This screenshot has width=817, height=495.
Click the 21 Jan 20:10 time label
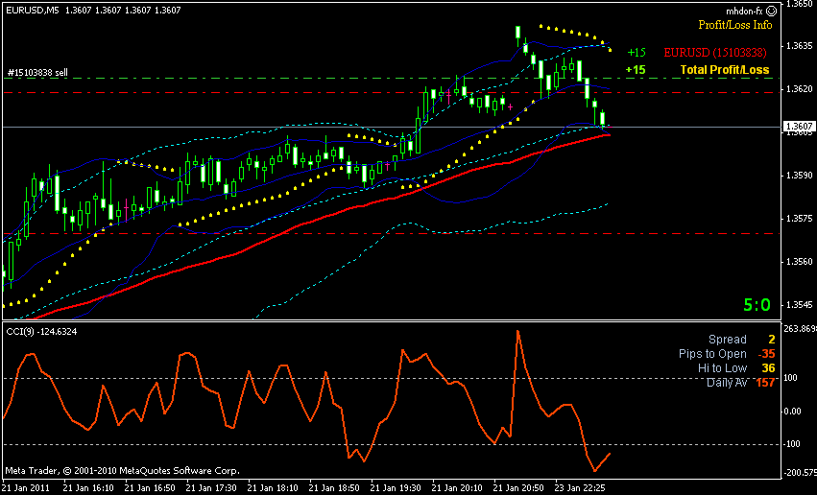pos(457,488)
